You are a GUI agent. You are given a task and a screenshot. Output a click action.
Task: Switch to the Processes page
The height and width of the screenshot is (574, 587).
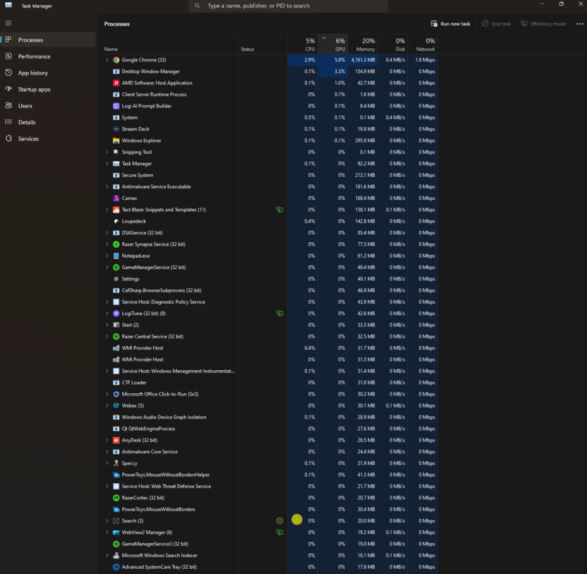pos(48,40)
